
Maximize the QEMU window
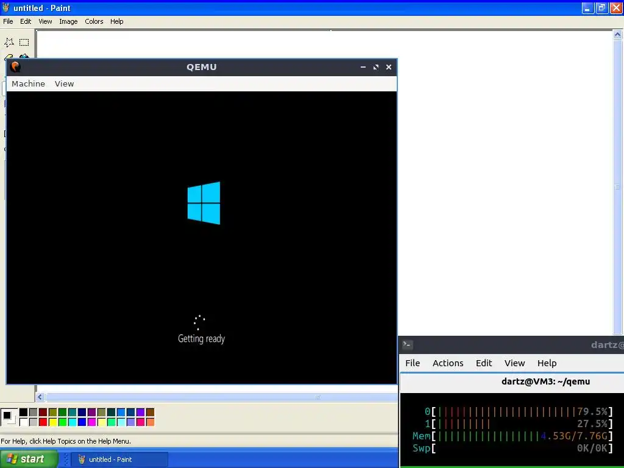coord(375,67)
